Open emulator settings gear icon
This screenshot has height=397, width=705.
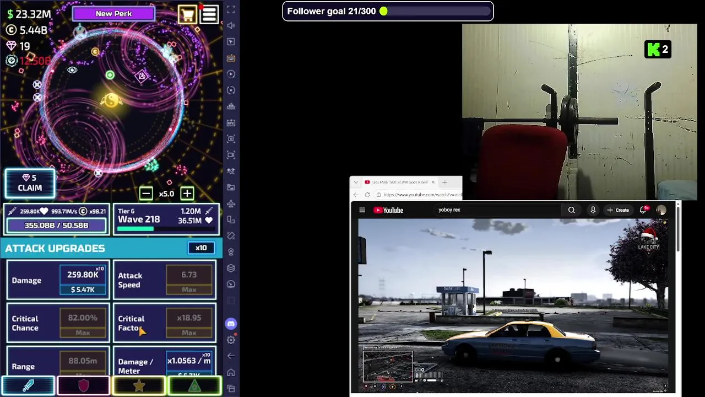231,340
